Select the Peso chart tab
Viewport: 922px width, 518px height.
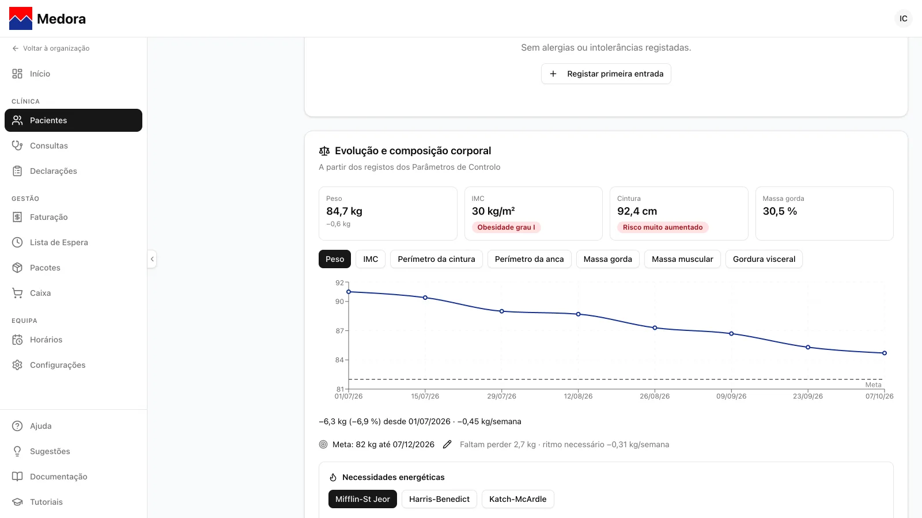pyautogui.click(x=335, y=259)
